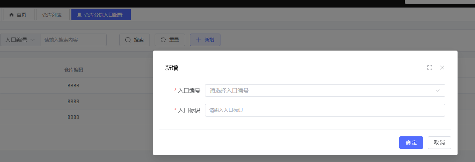The height and width of the screenshot is (162, 475).
Task: Expand the 新增 dialog to fullscreen
Action: pos(429,68)
